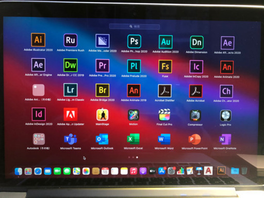
Task: Open App Store from the Dock
Action: [x=162, y=171]
